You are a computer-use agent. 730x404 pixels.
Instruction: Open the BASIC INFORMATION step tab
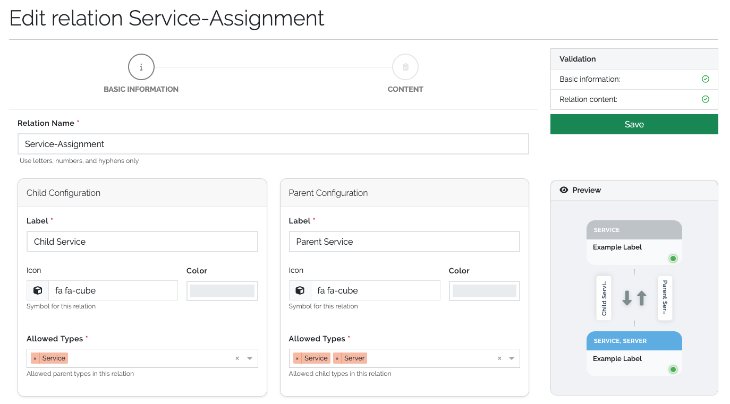coord(141,89)
